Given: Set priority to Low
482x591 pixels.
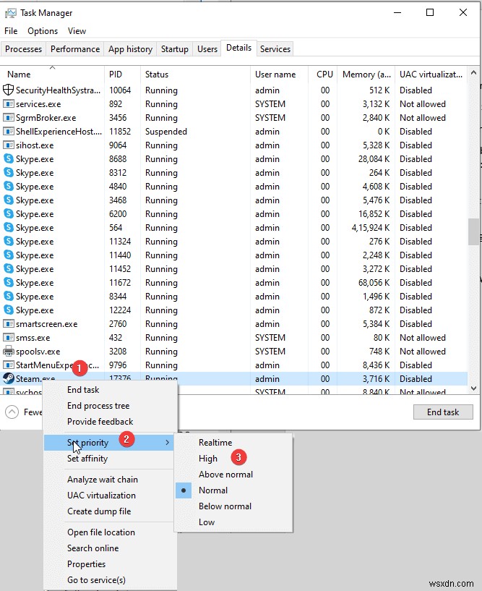Looking at the screenshot, I should (x=207, y=522).
